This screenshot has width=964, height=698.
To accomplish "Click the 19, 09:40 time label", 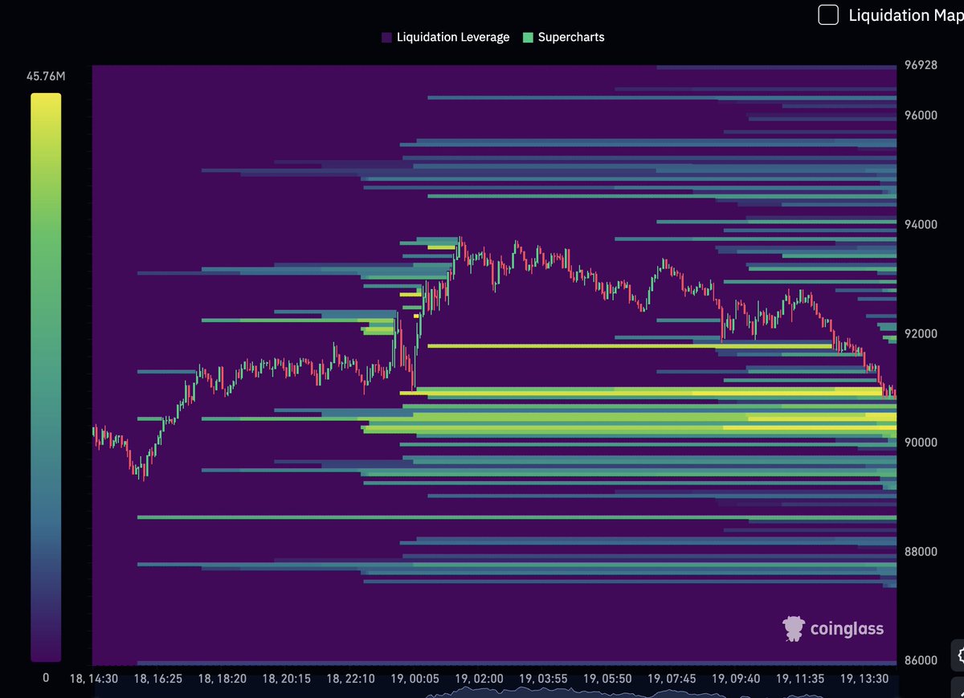I will pyautogui.click(x=737, y=679).
